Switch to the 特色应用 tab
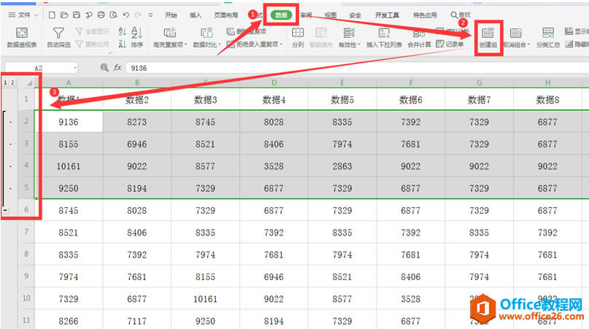589x329 pixels. 425,15
